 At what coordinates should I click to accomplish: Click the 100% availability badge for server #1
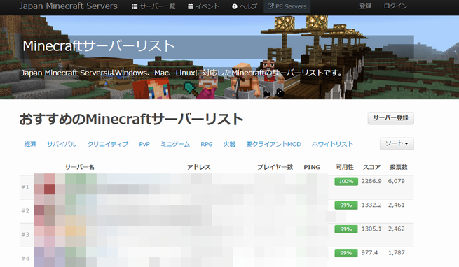(346, 182)
